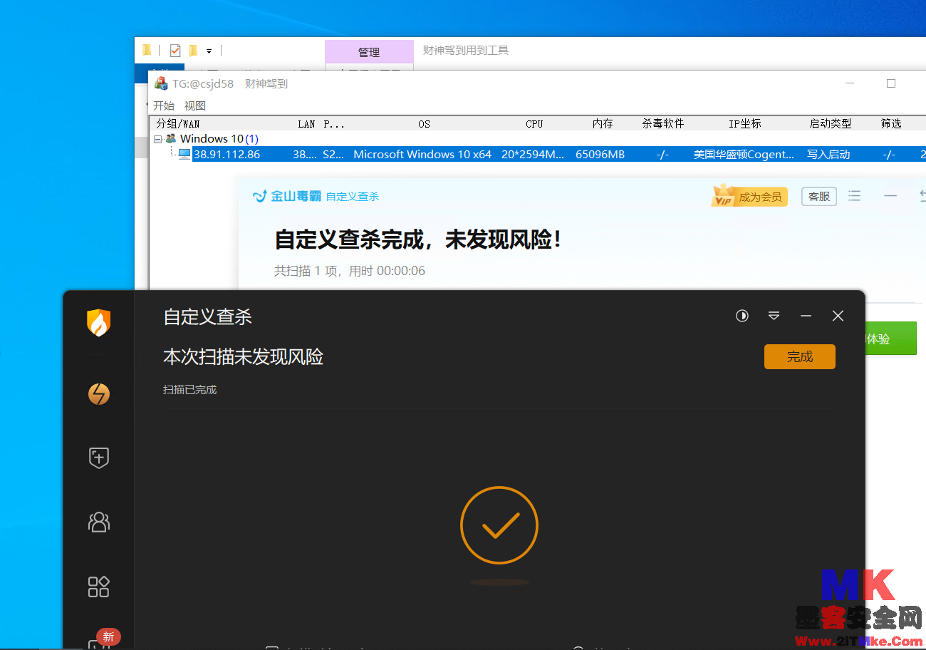This screenshot has height=650, width=926.
Task: Toggle the half-circle theme icon in dark window
Action: (x=742, y=316)
